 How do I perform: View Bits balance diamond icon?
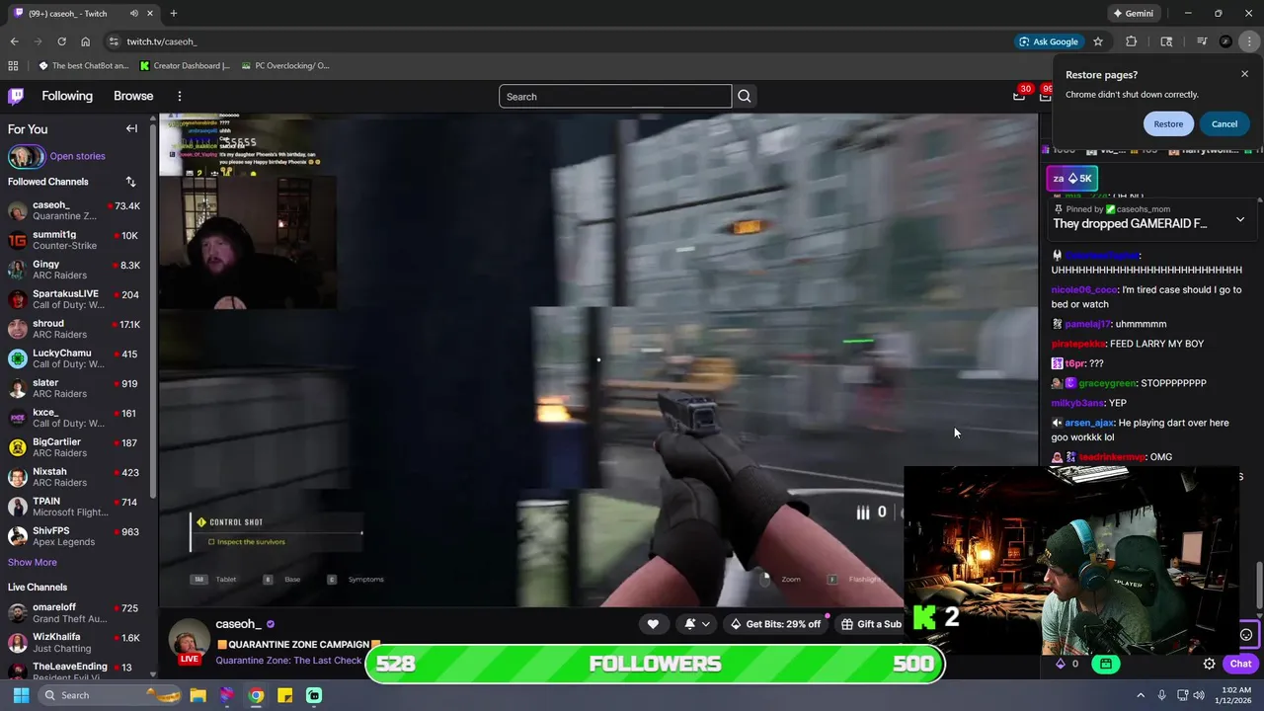(x=1061, y=664)
